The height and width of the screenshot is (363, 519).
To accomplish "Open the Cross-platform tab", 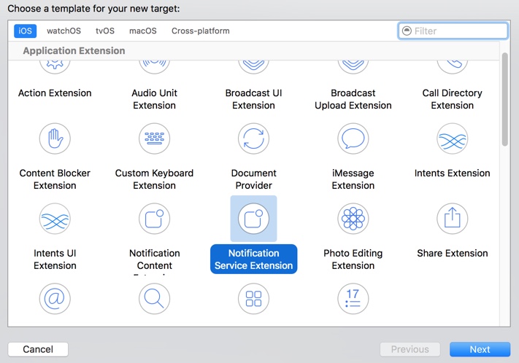I will click(200, 31).
